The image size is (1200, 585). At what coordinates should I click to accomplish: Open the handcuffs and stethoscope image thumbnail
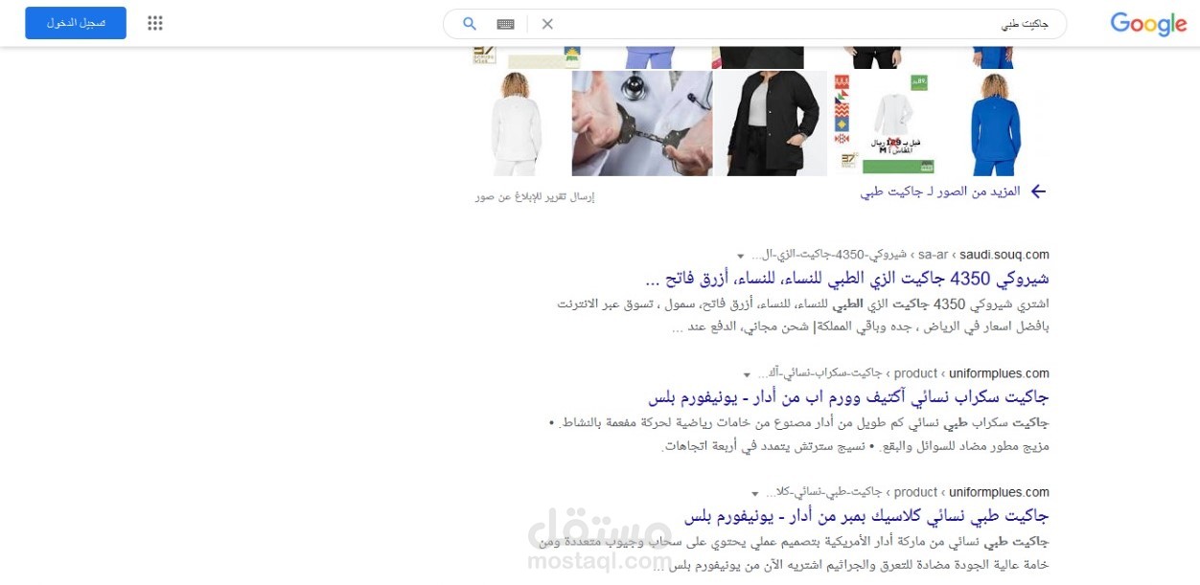tap(642, 124)
